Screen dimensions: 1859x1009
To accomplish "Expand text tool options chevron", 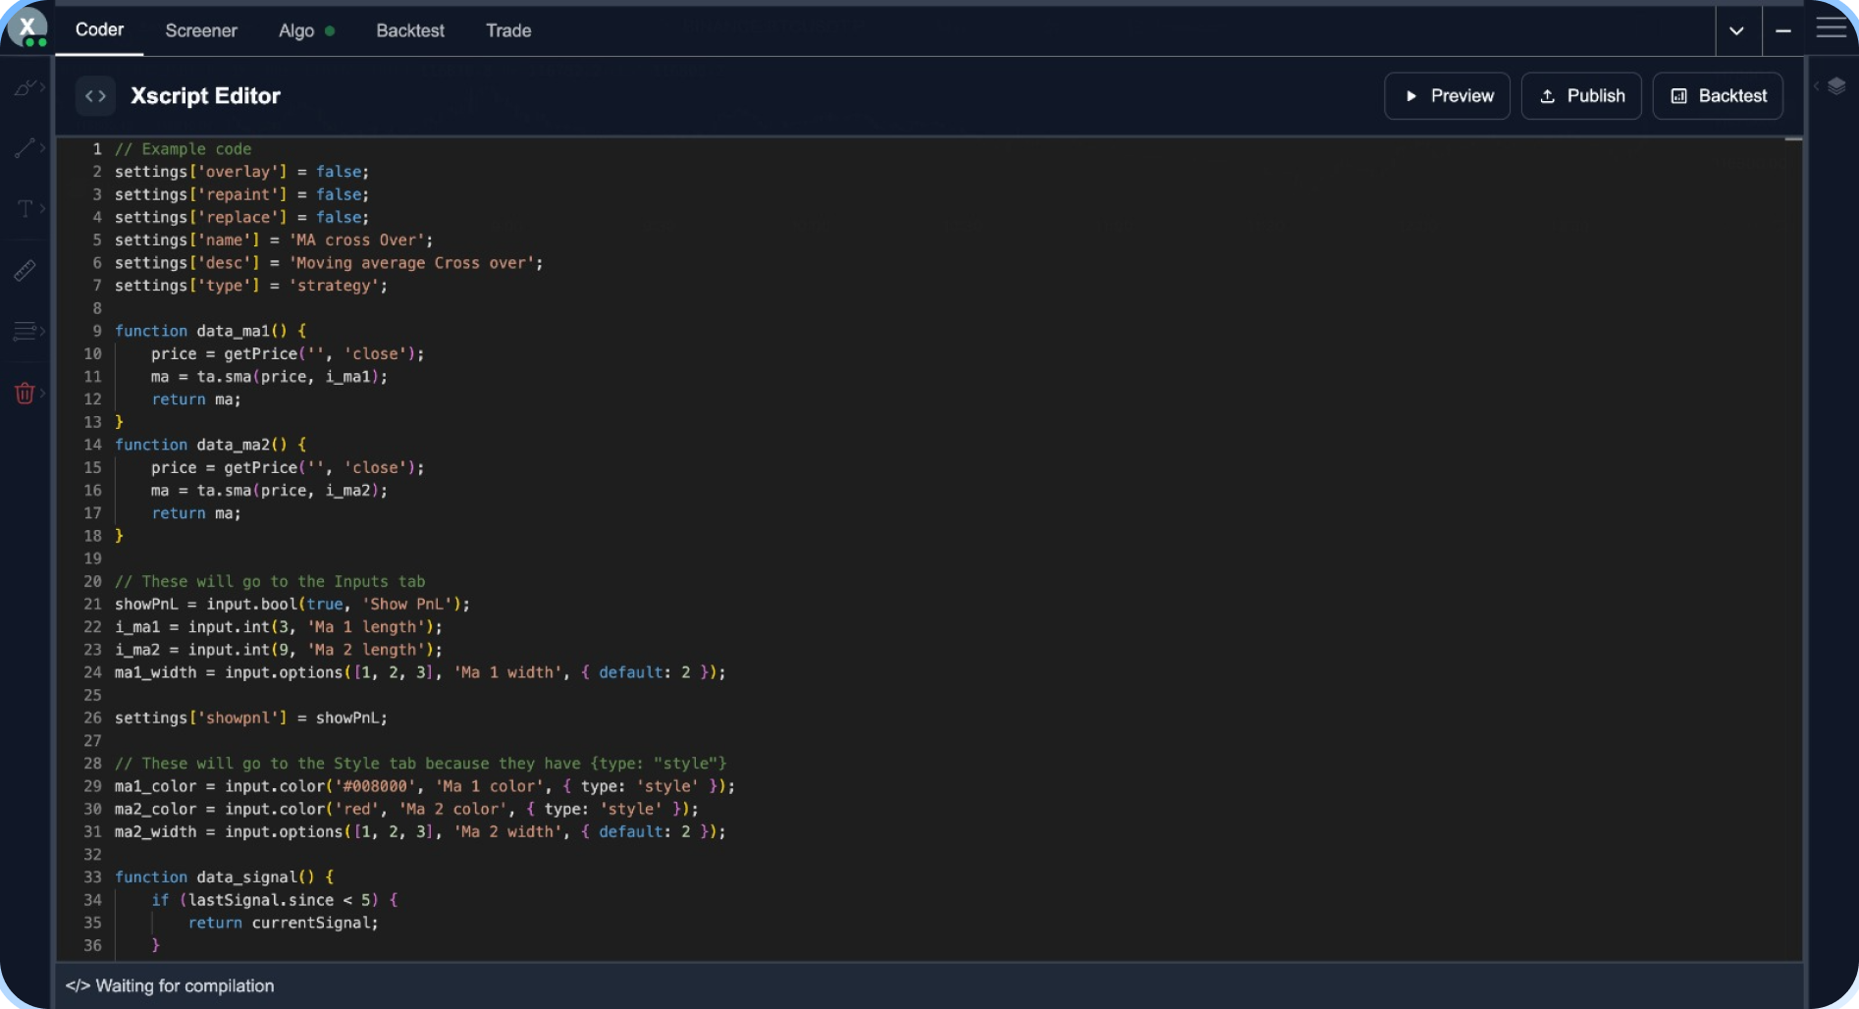I will (42, 208).
